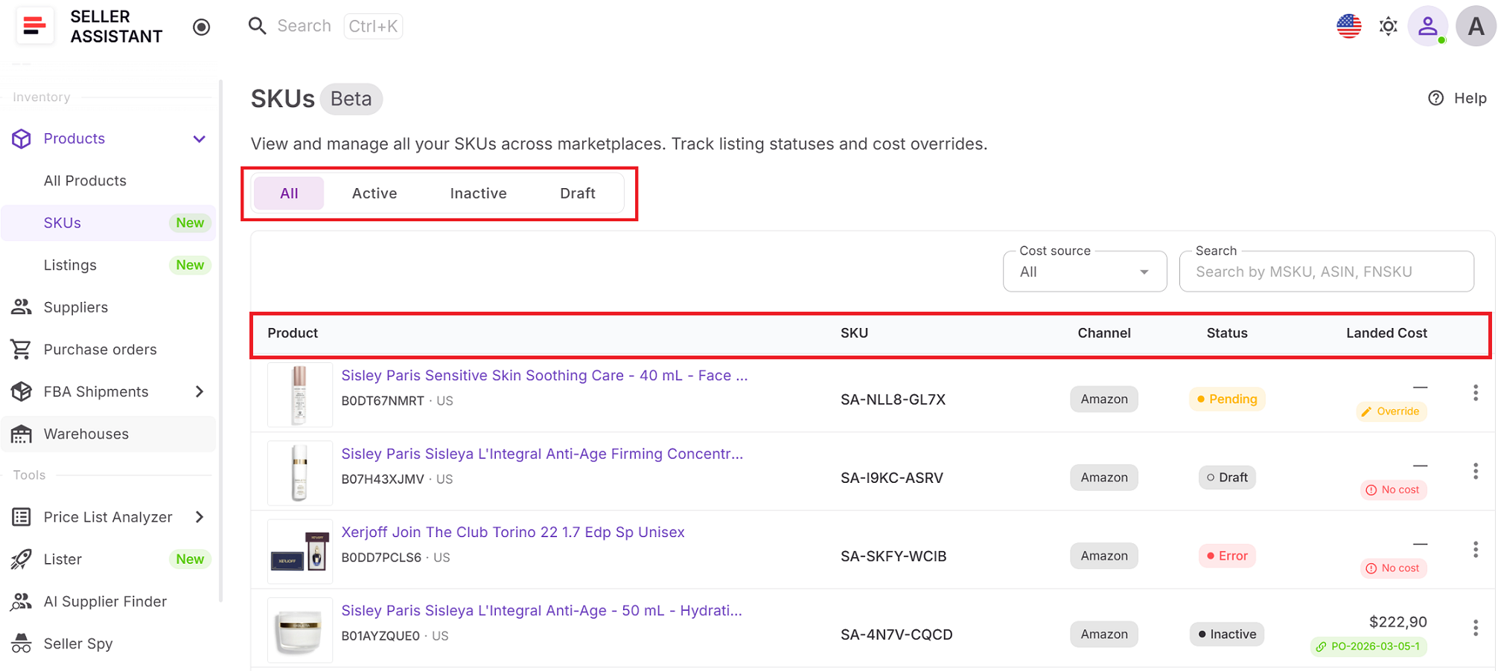This screenshot has height=671, width=1501.
Task: Switch to the Active tab
Action: (x=375, y=193)
